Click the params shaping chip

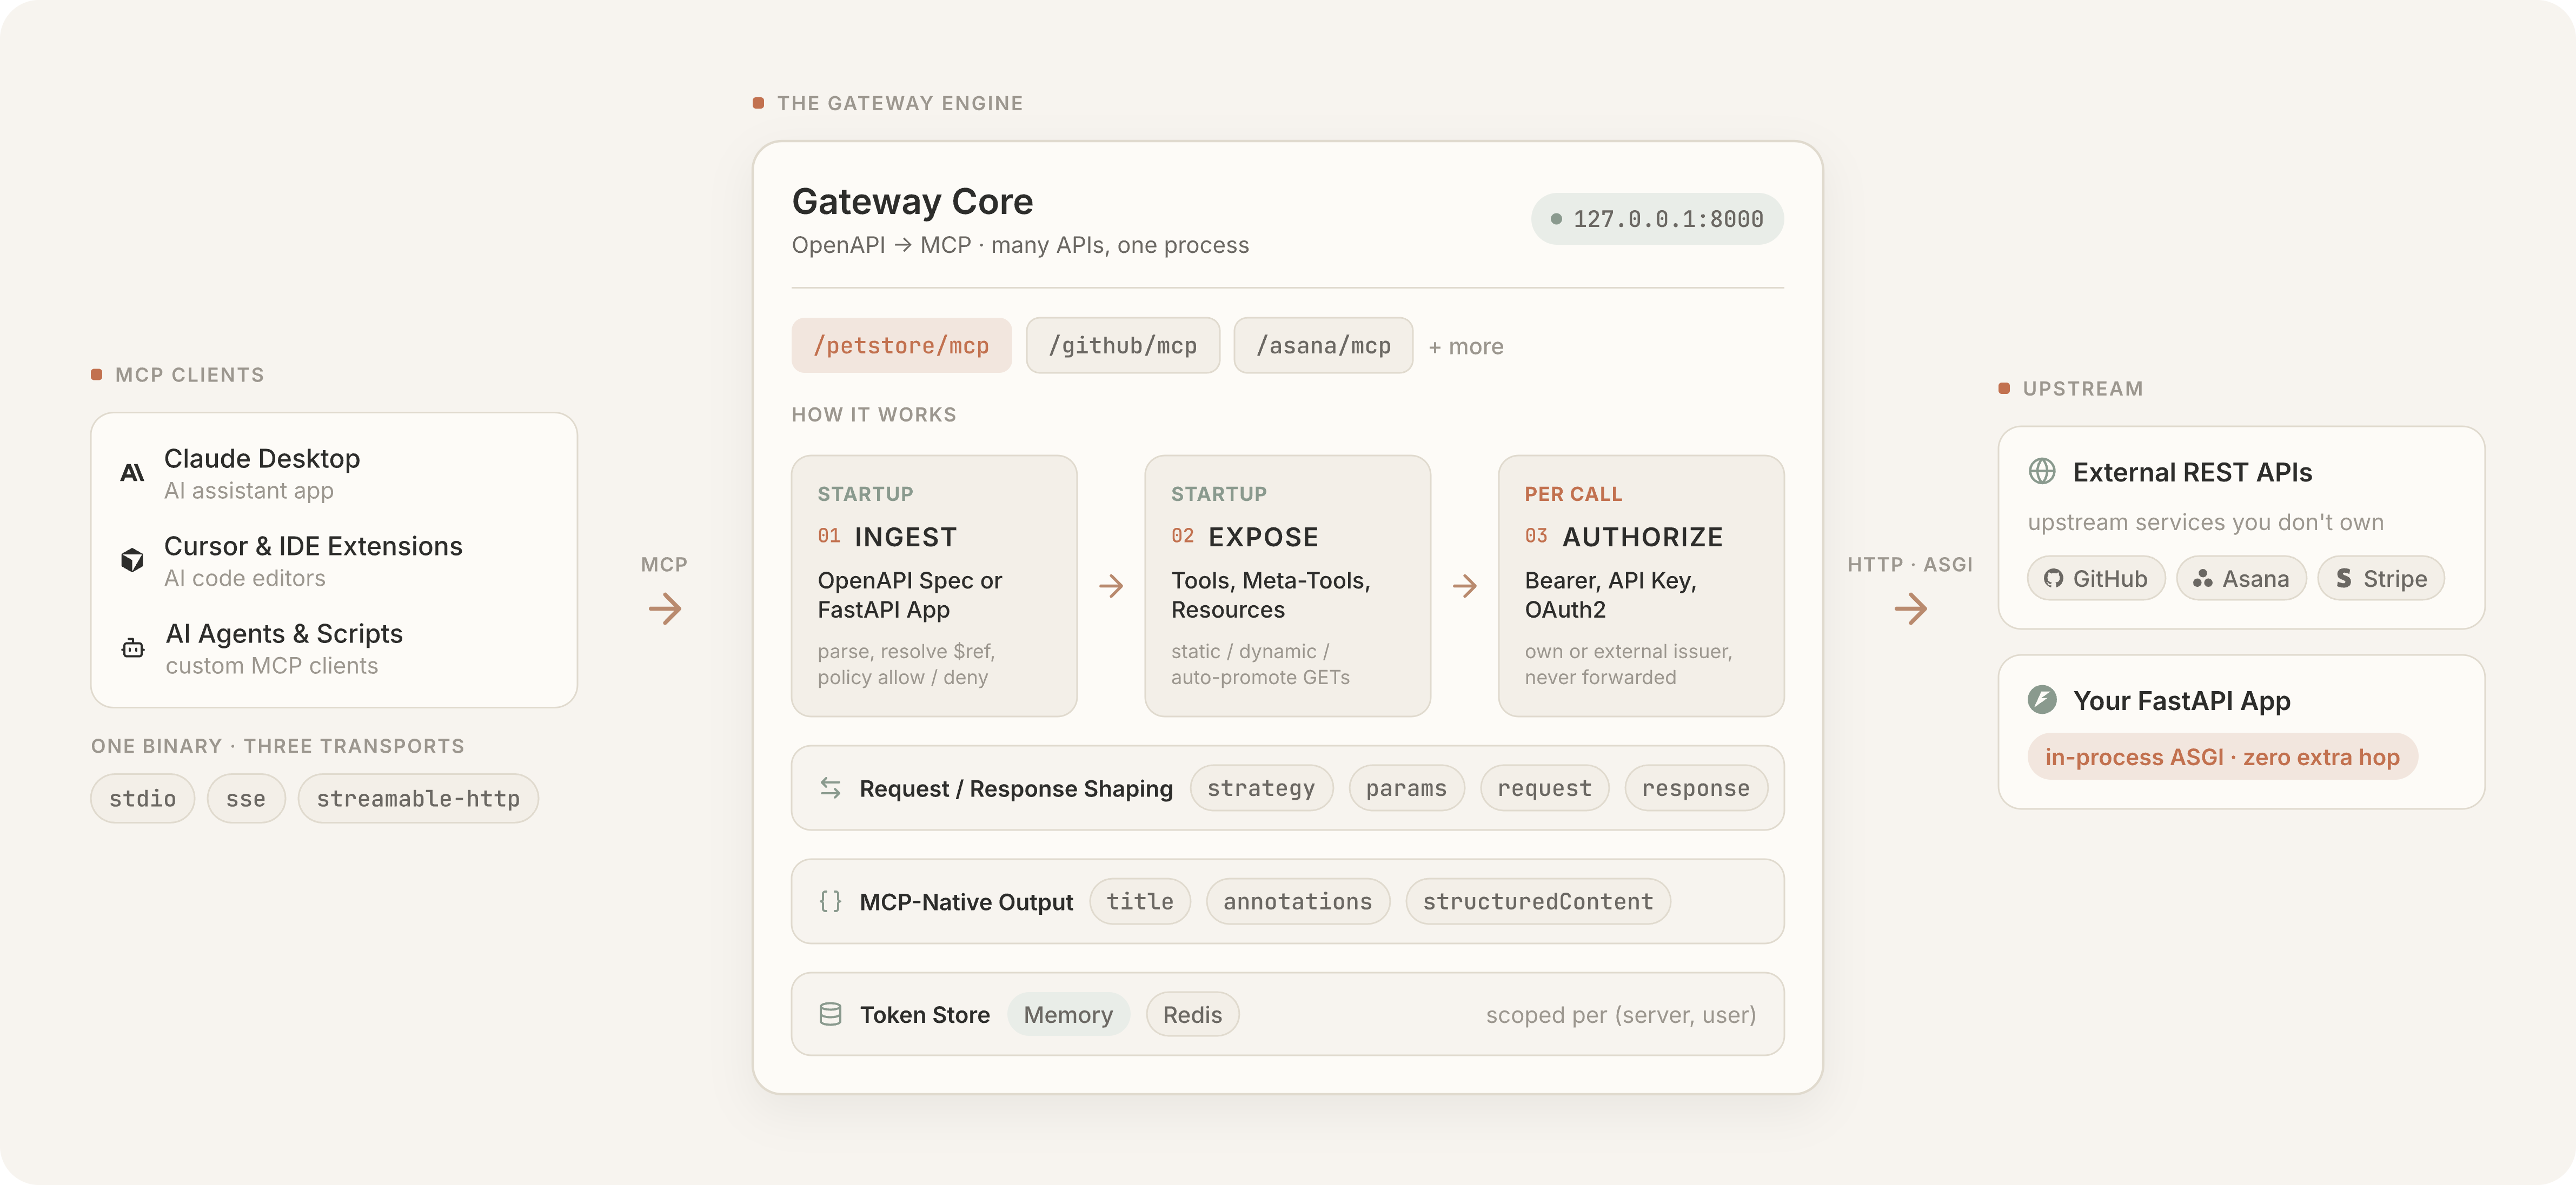1406,787
